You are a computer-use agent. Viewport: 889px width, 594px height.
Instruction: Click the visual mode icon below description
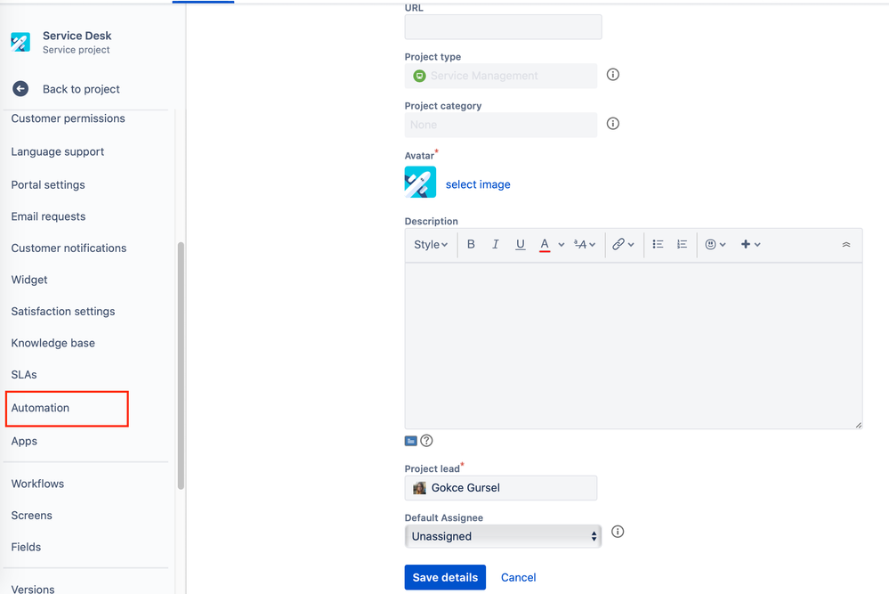coord(411,441)
